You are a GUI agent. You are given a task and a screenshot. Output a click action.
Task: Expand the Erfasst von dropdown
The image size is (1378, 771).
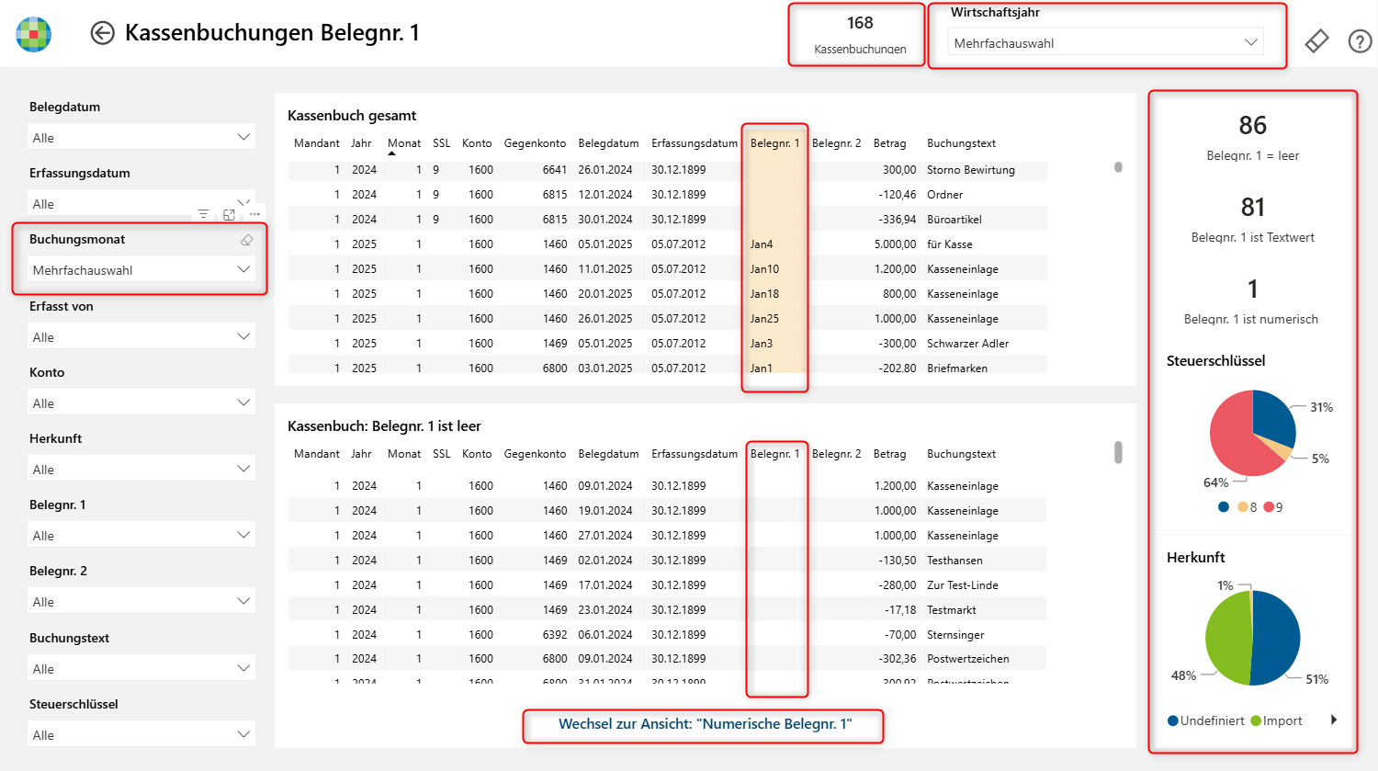click(141, 336)
